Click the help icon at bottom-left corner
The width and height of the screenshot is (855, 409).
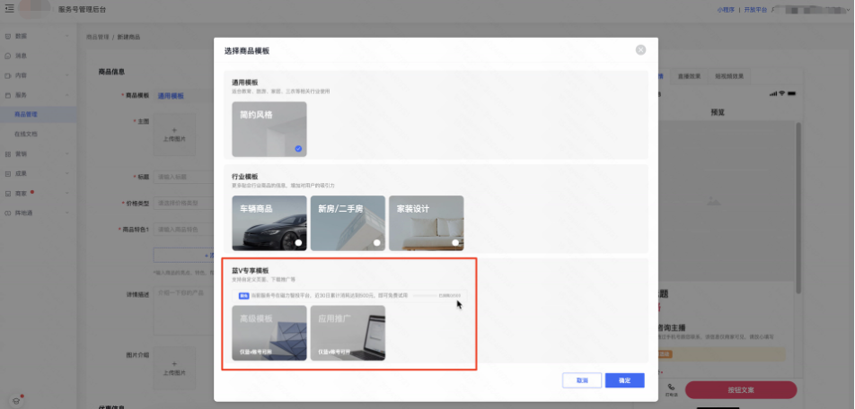(x=17, y=400)
